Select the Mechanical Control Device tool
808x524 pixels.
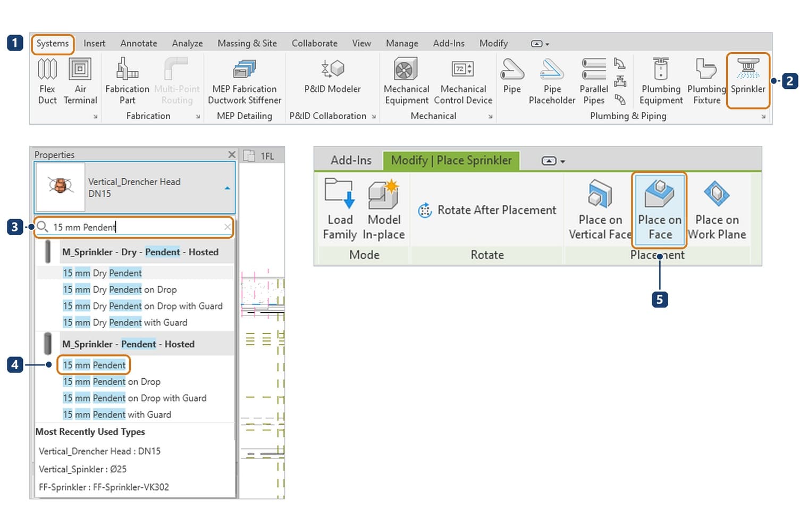463,81
